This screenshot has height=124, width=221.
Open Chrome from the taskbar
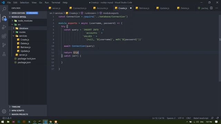point(50,122)
